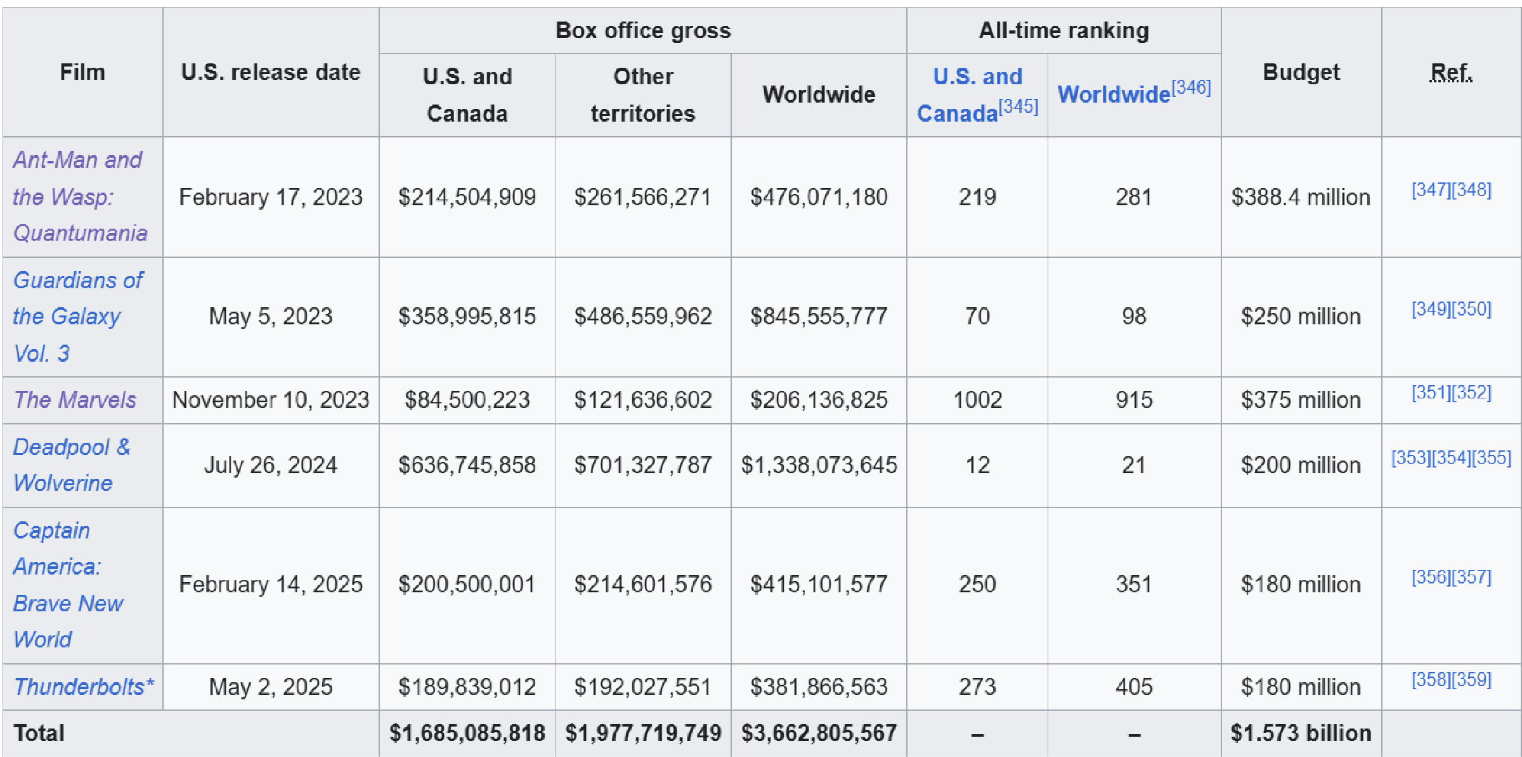Jump to reference [347]

pyautogui.click(x=1431, y=189)
